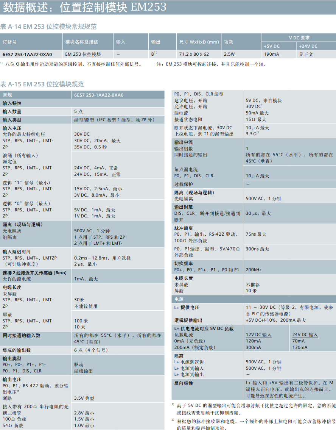Viewport: 336px width, 430px height.
Task: Click the '电源' section header
Action: (x=179, y=299)
